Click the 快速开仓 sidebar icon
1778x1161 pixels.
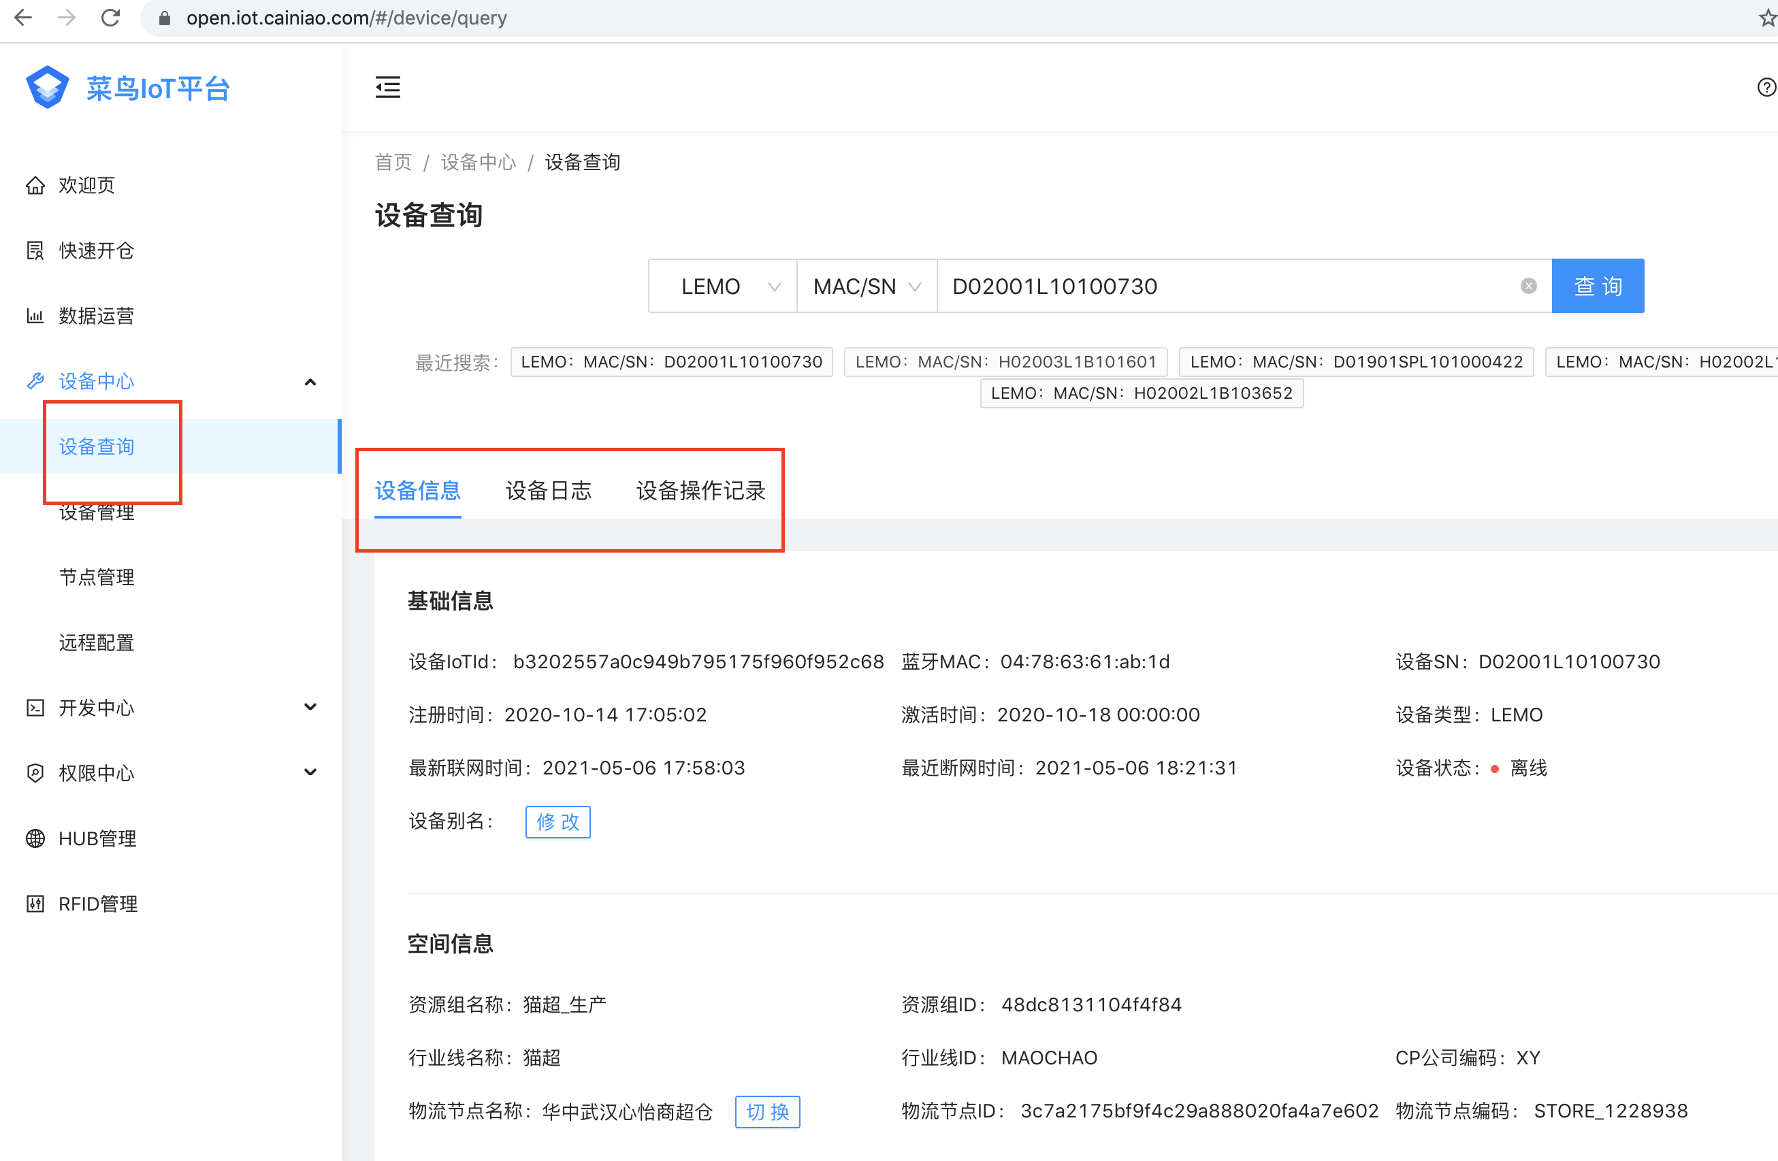pos(35,250)
